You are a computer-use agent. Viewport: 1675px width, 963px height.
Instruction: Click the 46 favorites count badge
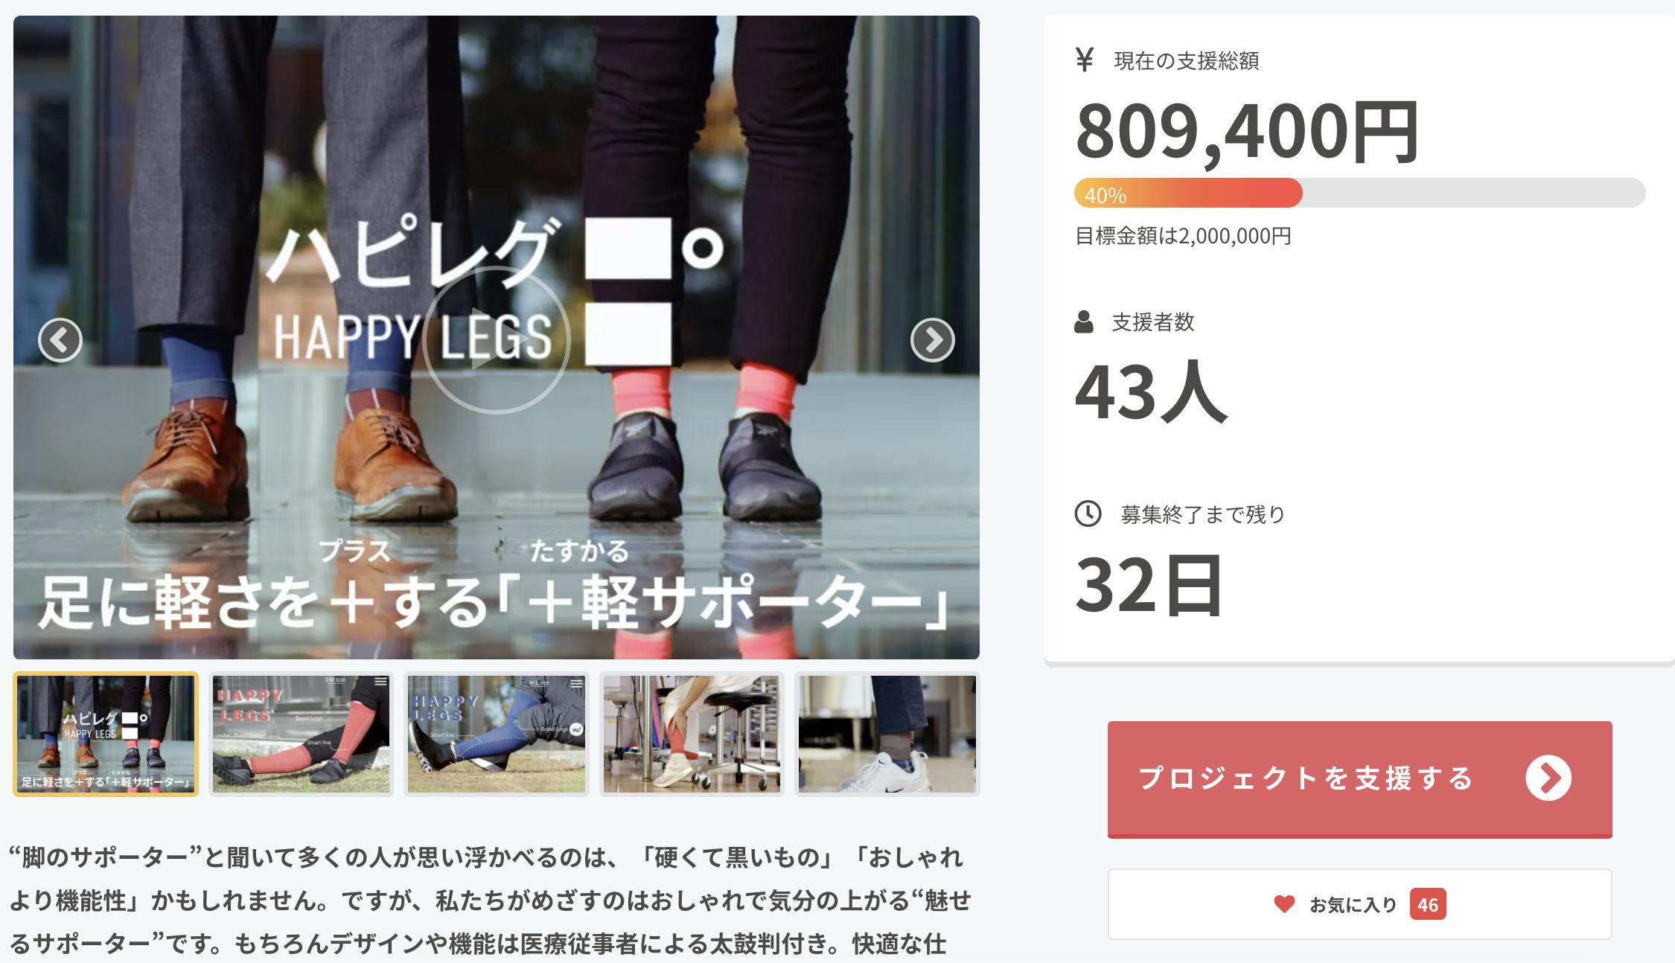pyautogui.click(x=1428, y=904)
